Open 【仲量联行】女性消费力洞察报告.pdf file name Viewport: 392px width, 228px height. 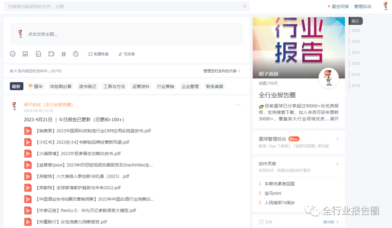(x=72, y=222)
